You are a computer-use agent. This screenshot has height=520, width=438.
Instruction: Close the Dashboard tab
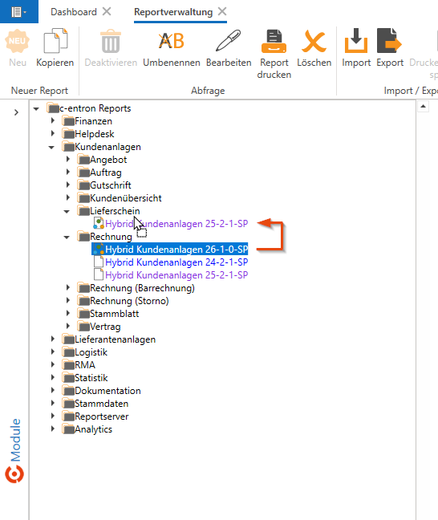point(107,11)
